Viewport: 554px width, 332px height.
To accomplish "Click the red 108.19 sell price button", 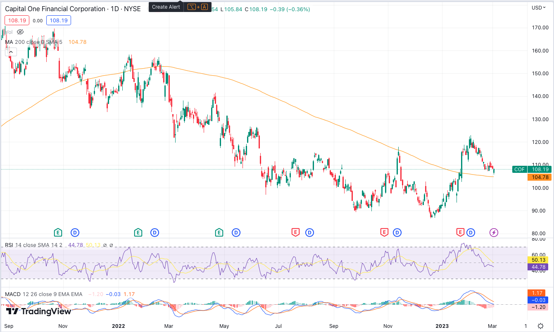I will point(15,20).
